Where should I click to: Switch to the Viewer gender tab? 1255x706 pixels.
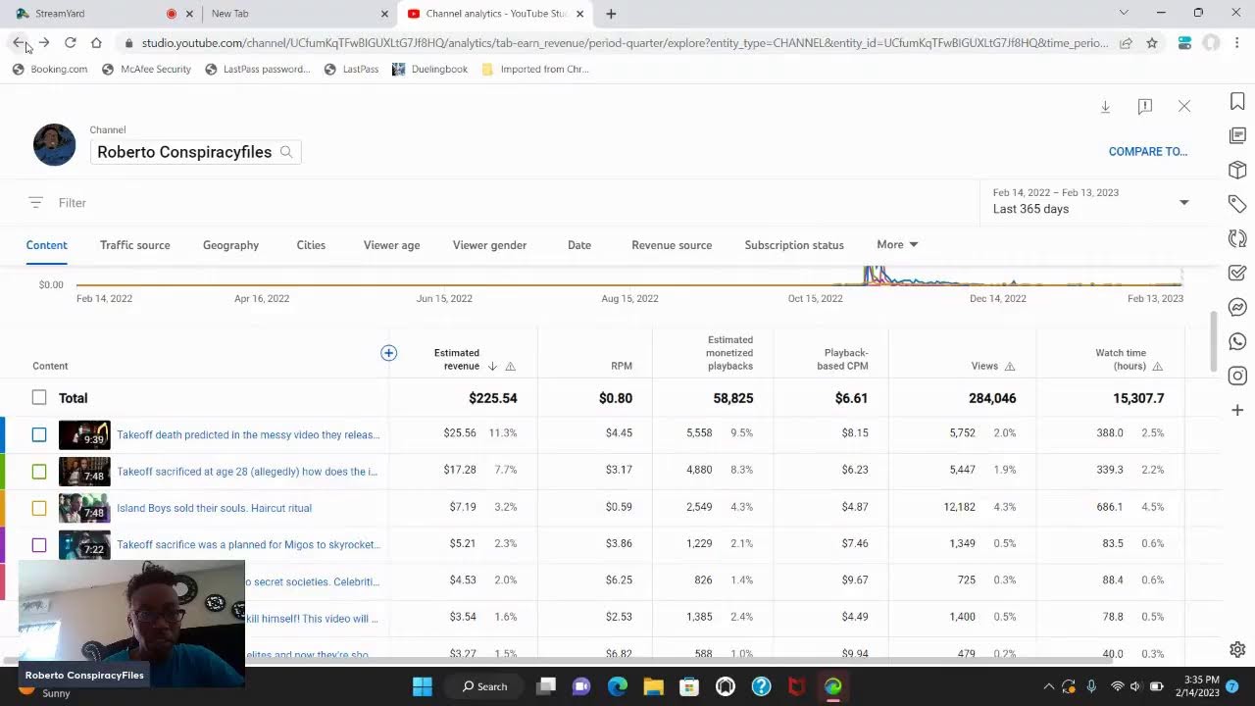(x=489, y=245)
